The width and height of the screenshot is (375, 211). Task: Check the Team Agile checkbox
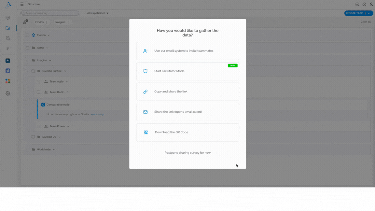(x=38, y=82)
